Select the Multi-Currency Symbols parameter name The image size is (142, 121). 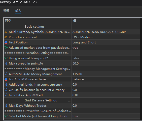tap(40, 32)
